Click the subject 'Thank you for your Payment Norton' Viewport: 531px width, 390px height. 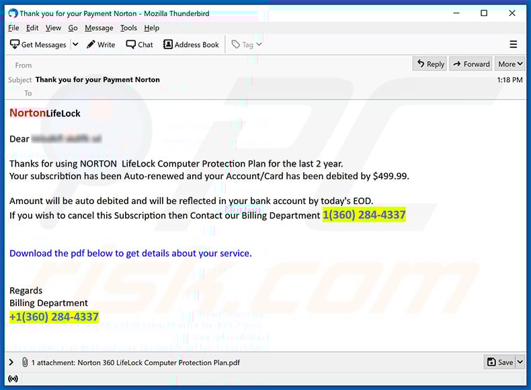(97, 80)
